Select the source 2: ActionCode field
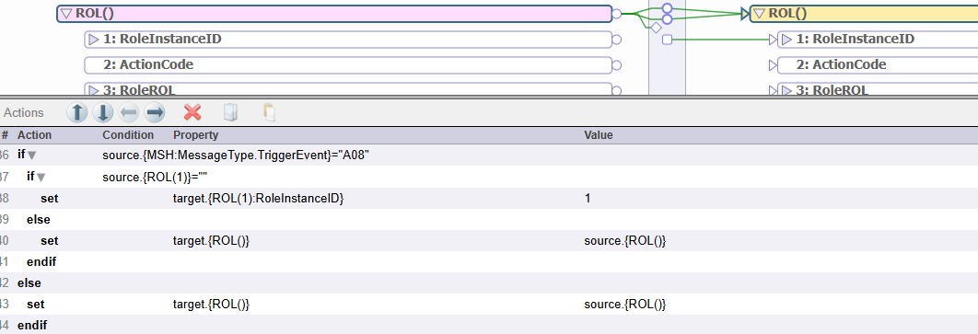This screenshot has height=334, width=978. pyautogui.click(x=348, y=64)
